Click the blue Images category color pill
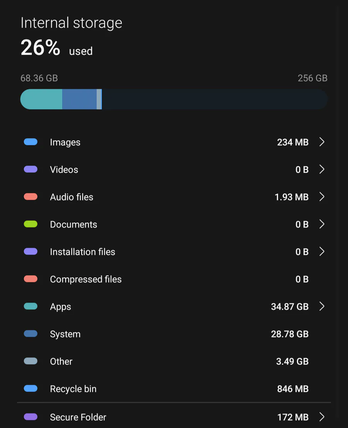348x428 pixels. 31,142
